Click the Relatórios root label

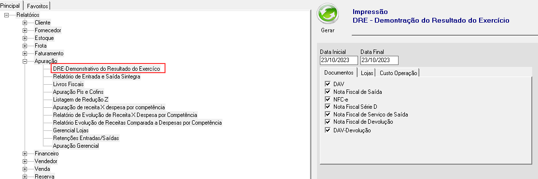(x=28, y=15)
